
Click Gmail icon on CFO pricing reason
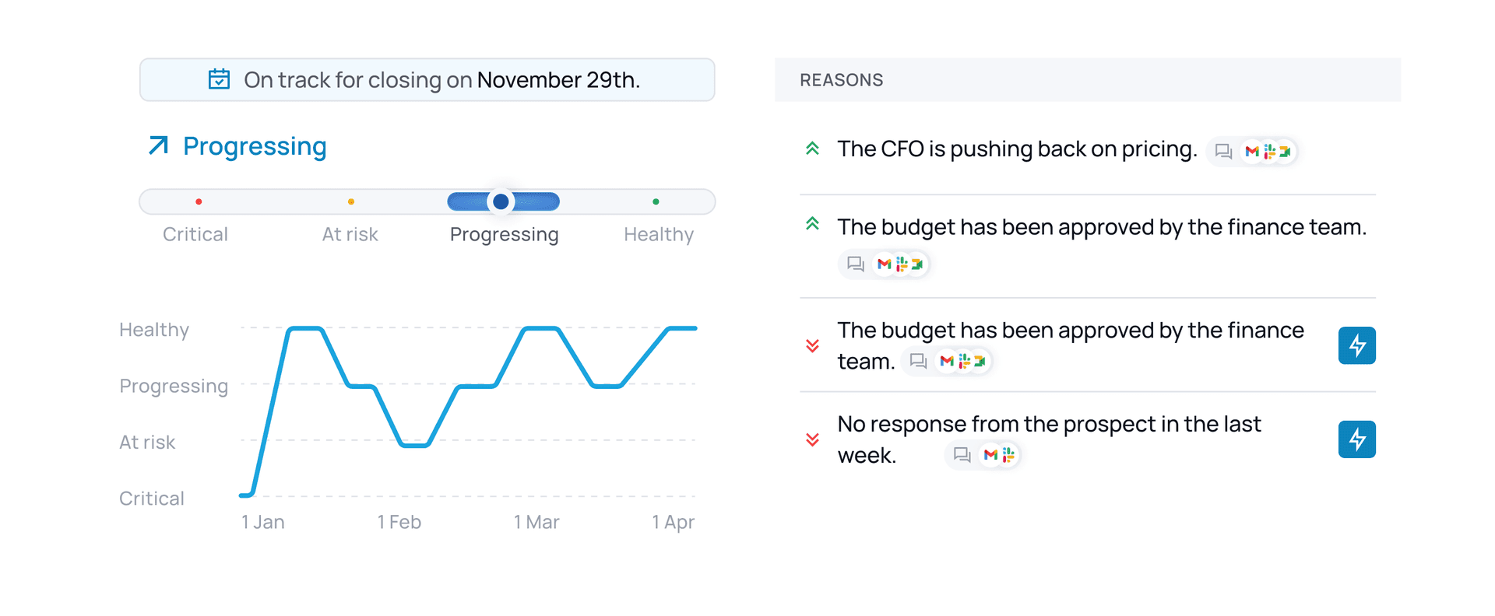click(1252, 151)
